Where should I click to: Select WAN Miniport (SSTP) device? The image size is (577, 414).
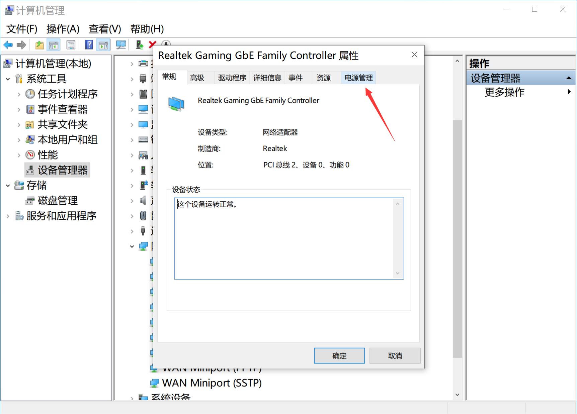tap(212, 383)
